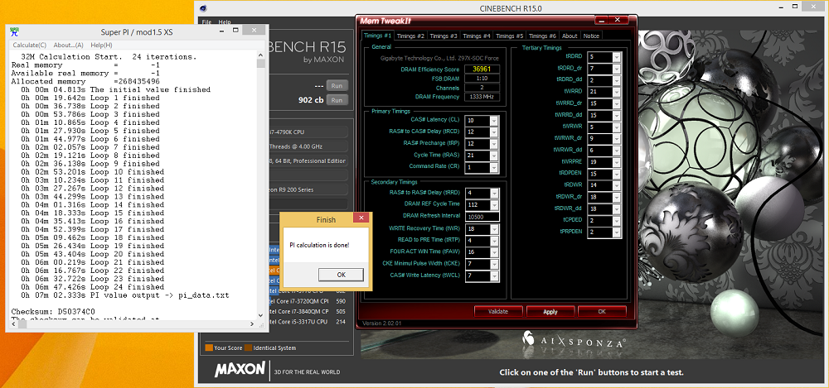Viewport: 829px width, 388px height.
Task: Click the DRAM Efficiency Score value 36961
Action: (482, 69)
